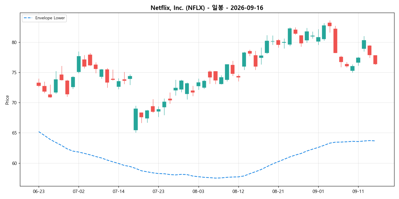Select the Envelope Lower legend entry
This screenshot has width=399, height=199.
coord(44,18)
